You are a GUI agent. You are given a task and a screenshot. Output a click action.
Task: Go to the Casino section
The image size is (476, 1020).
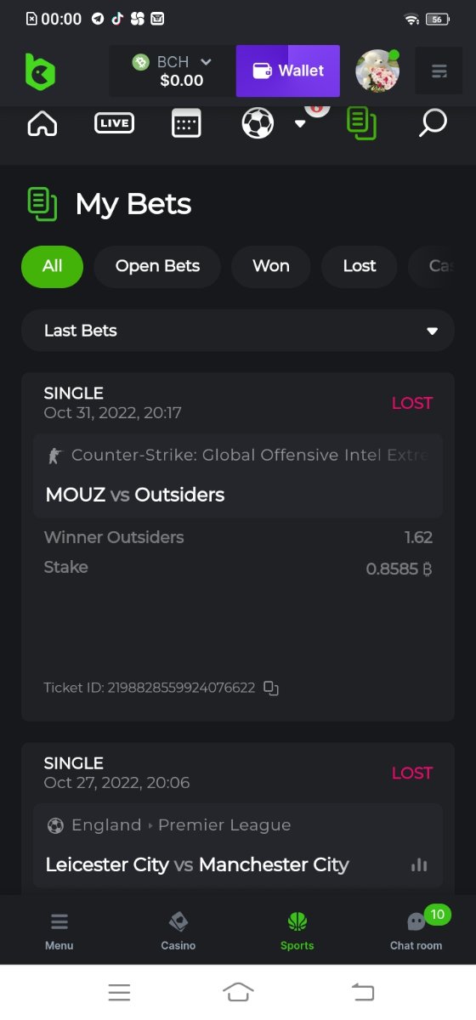coord(178,929)
